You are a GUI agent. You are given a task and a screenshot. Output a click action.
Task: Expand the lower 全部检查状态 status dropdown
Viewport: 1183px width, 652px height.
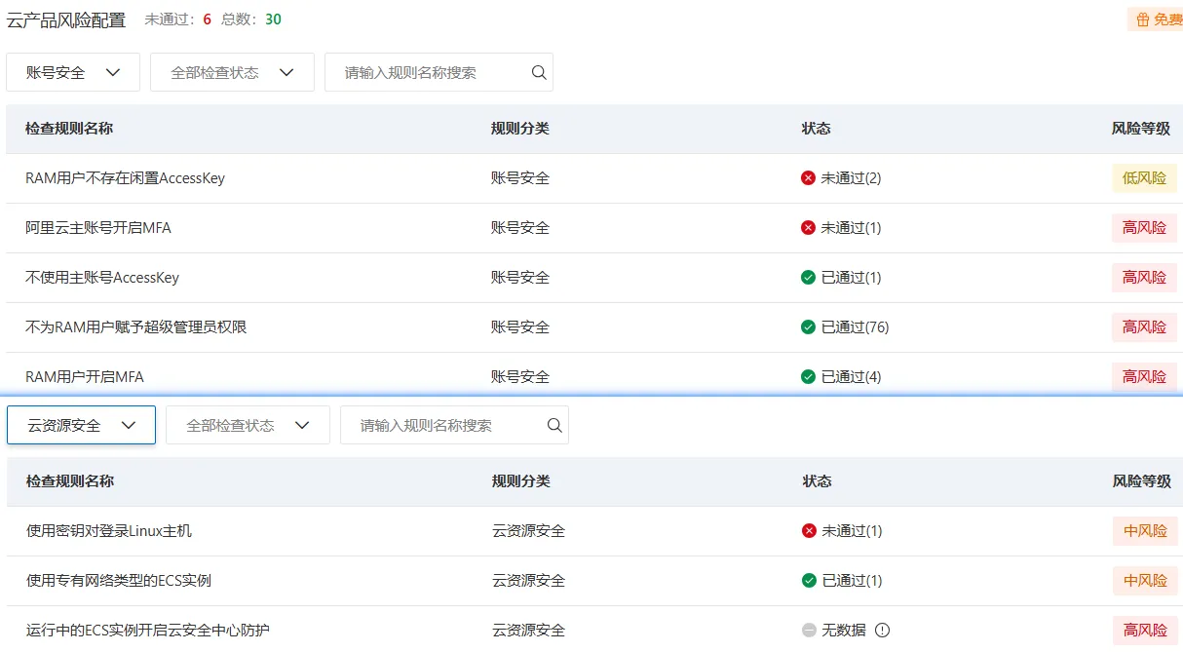248,425
